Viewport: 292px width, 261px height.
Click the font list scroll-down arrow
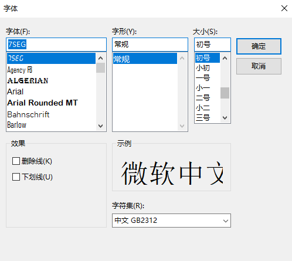100,126
